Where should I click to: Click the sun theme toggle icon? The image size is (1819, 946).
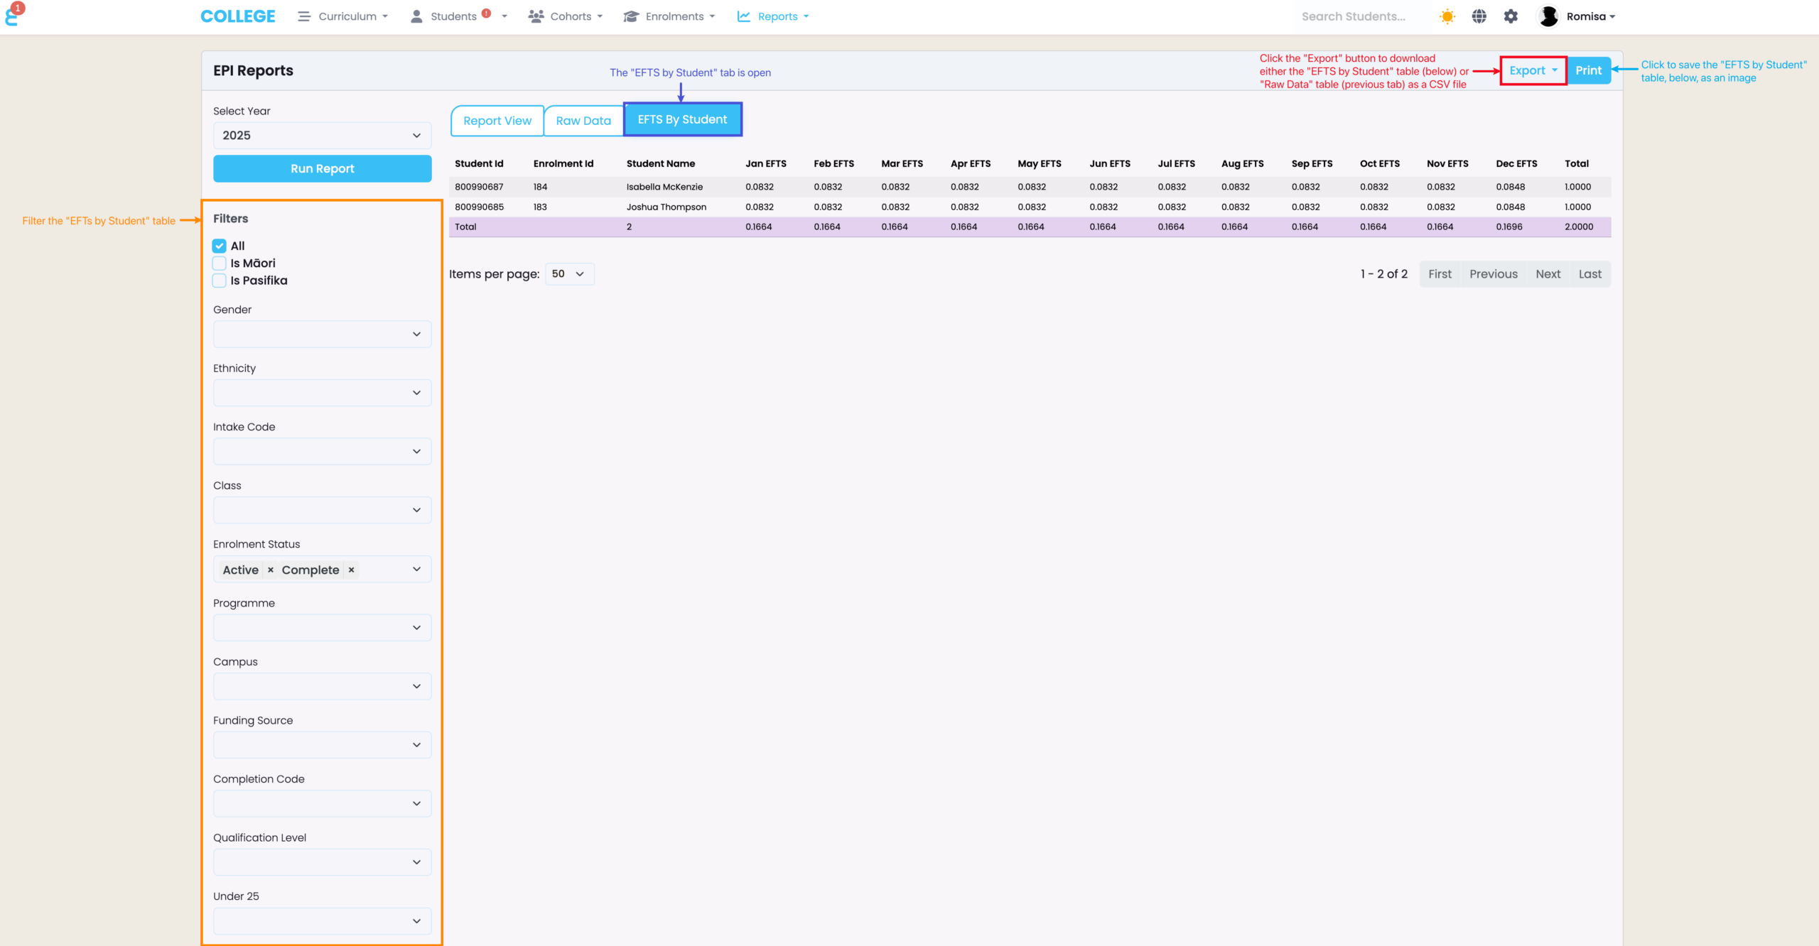[1447, 16]
